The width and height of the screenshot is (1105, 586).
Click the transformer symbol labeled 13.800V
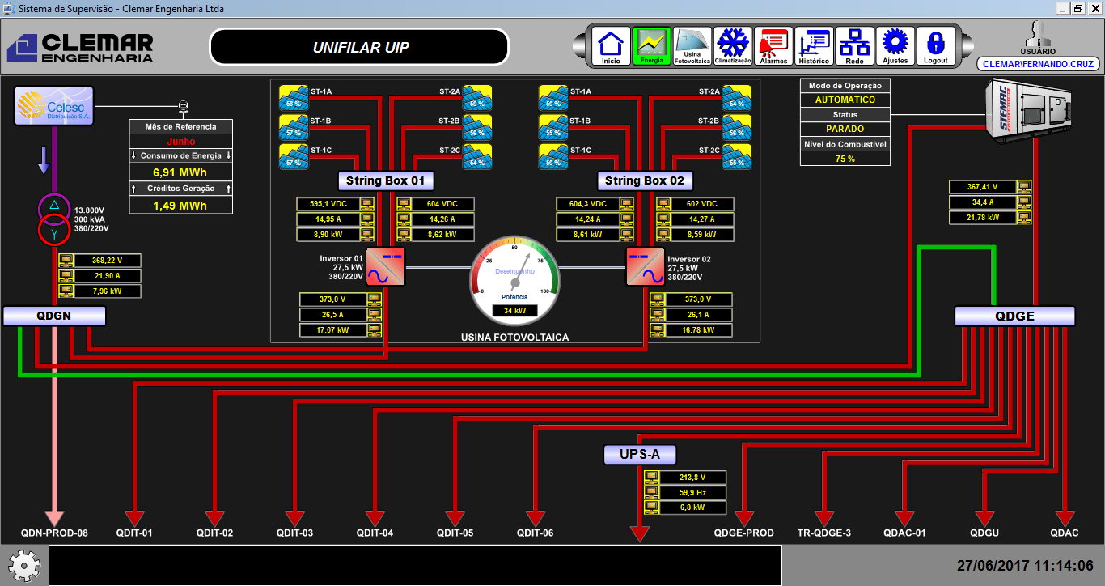coord(54,219)
